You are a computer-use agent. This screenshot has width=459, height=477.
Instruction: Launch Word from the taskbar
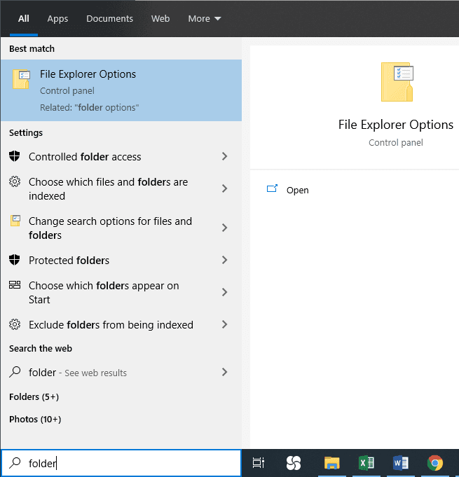click(400, 463)
